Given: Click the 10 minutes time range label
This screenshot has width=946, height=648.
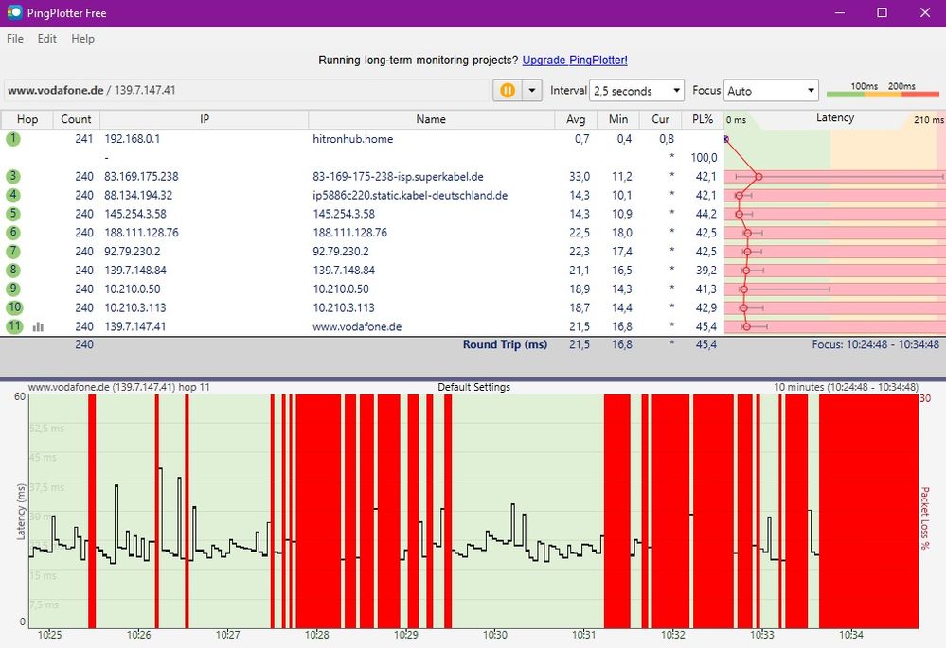Looking at the screenshot, I should point(846,387).
